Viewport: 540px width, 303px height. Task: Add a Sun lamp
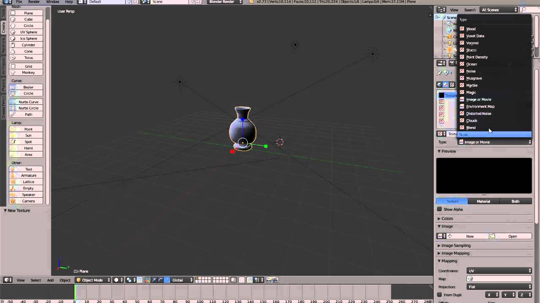(x=26, y=136)
